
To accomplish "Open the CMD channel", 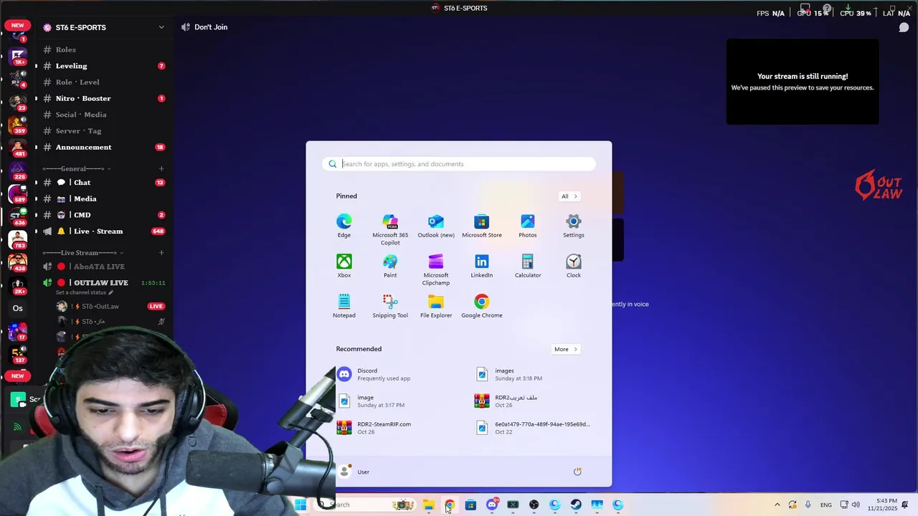I will pos(104,215).
